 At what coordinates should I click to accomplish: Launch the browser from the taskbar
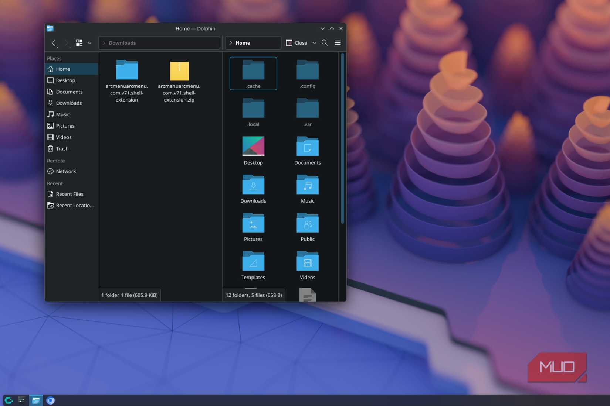50,400
